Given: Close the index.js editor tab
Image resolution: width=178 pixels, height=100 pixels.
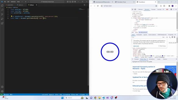Looking at the screenshot, I should tap(36, 5).
